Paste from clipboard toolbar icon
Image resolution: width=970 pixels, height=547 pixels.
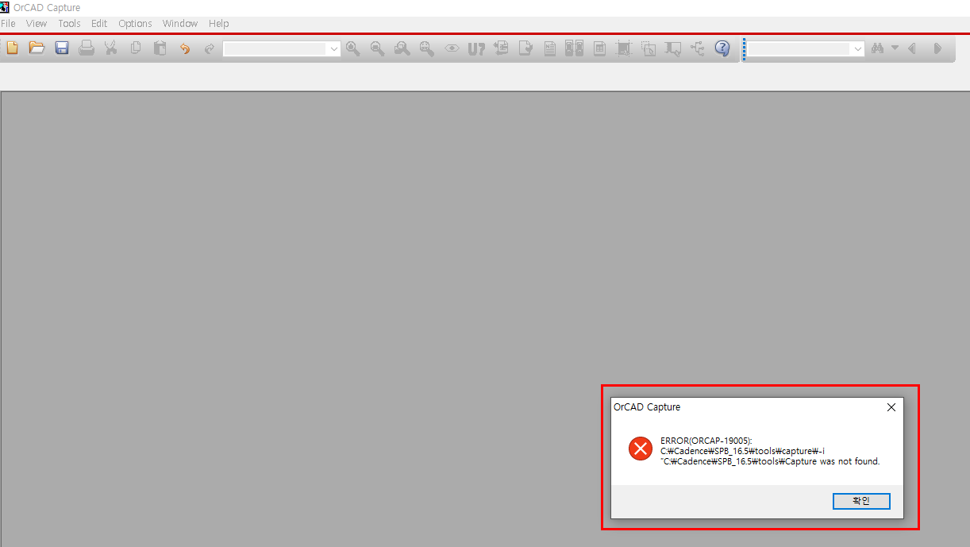(160, 48)
